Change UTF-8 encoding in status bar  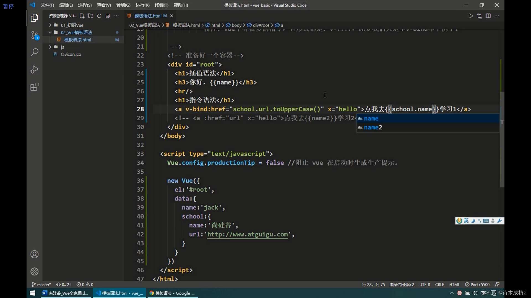tap(425, 284)
